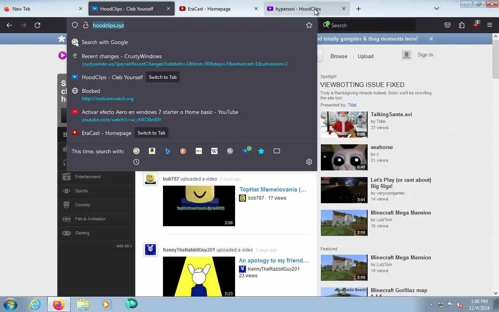Open the Extensions puzzle-piece menu
Screen dimensions: 499x312
[462, 25]
